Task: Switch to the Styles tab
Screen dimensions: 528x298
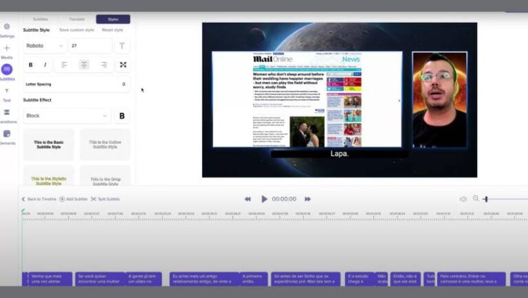Action: coord(113,19)
